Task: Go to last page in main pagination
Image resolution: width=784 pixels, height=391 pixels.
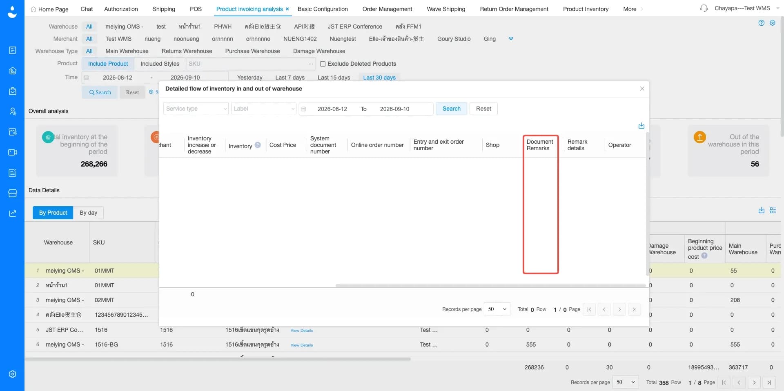Action: (769, 382)
